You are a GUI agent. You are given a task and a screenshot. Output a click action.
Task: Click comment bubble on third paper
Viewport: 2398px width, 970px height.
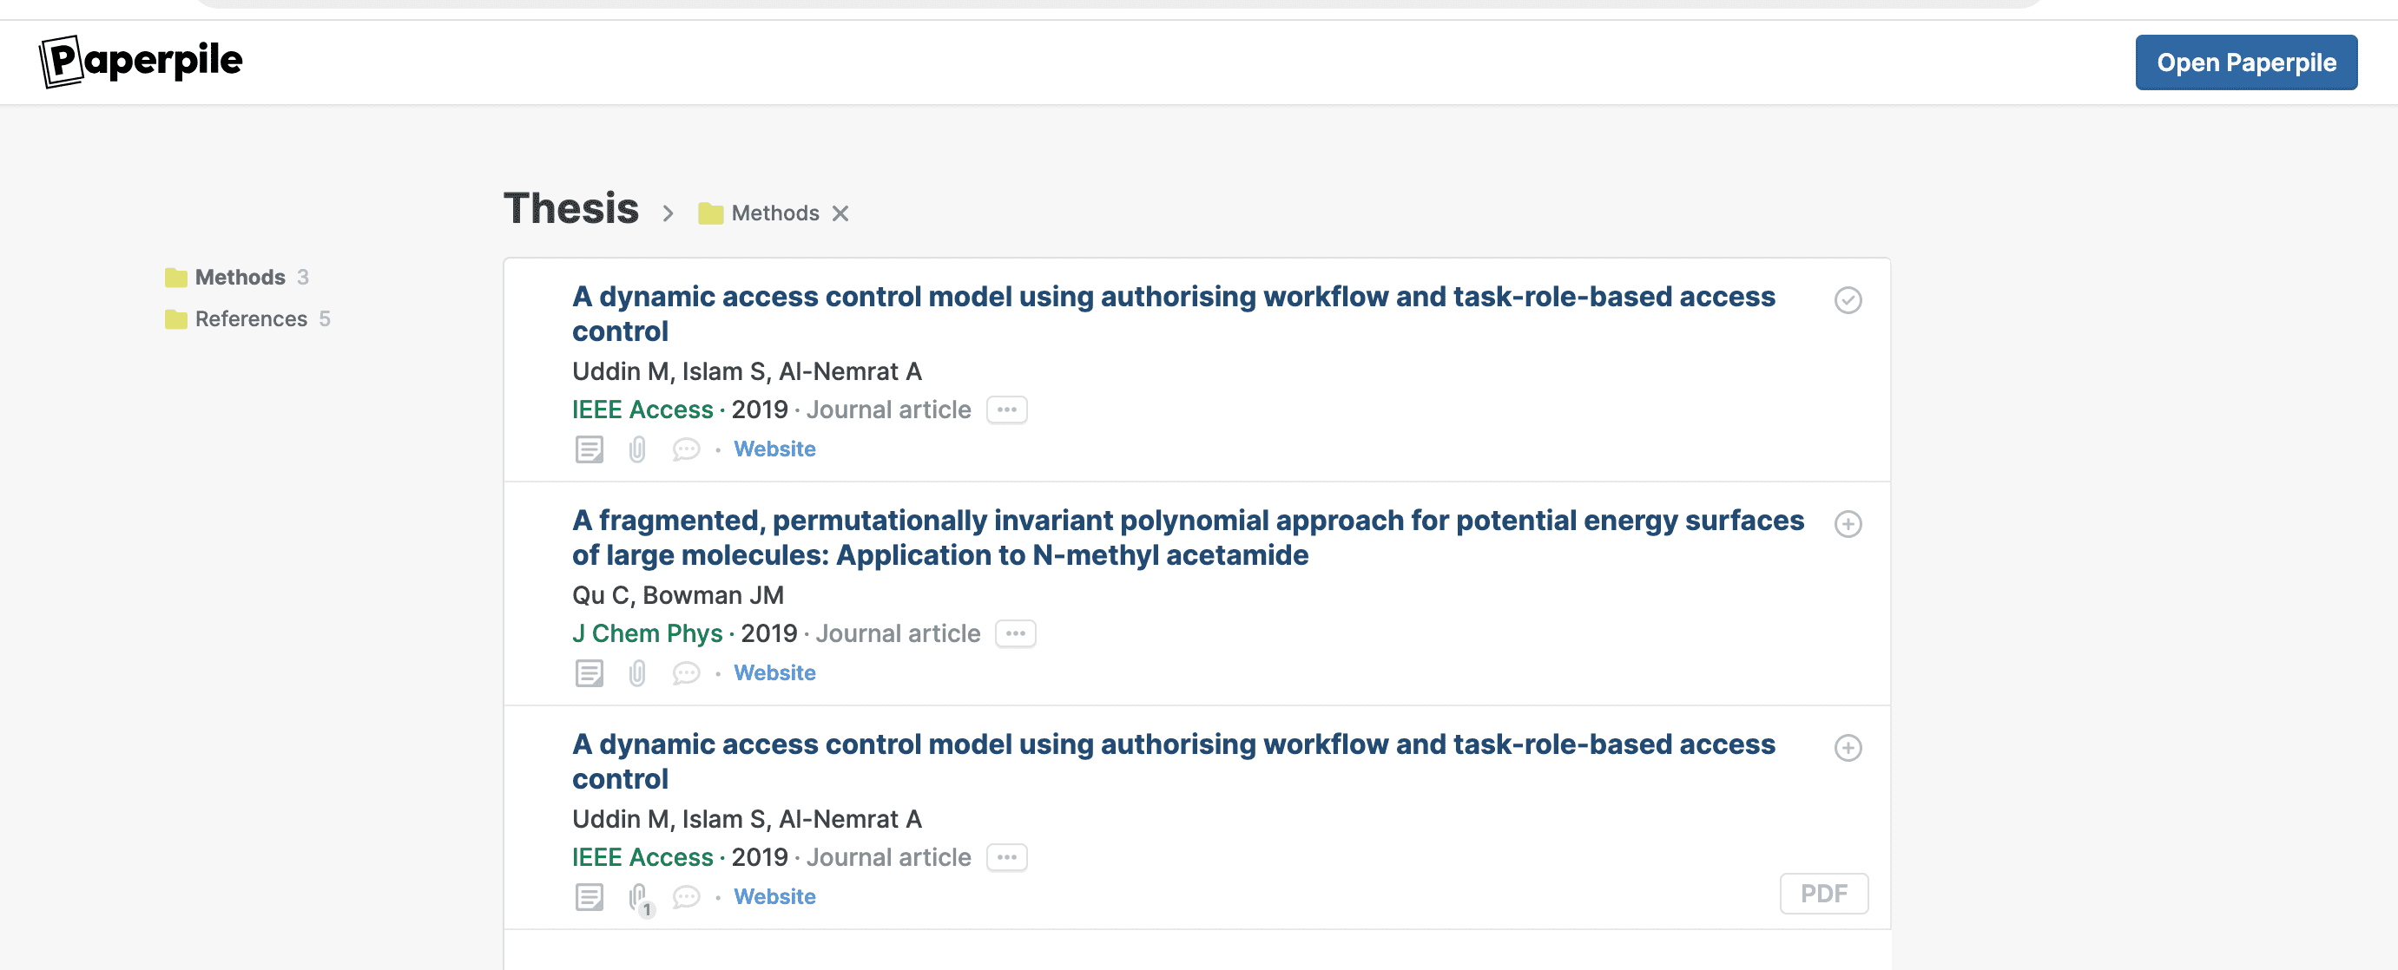[686, 896]
